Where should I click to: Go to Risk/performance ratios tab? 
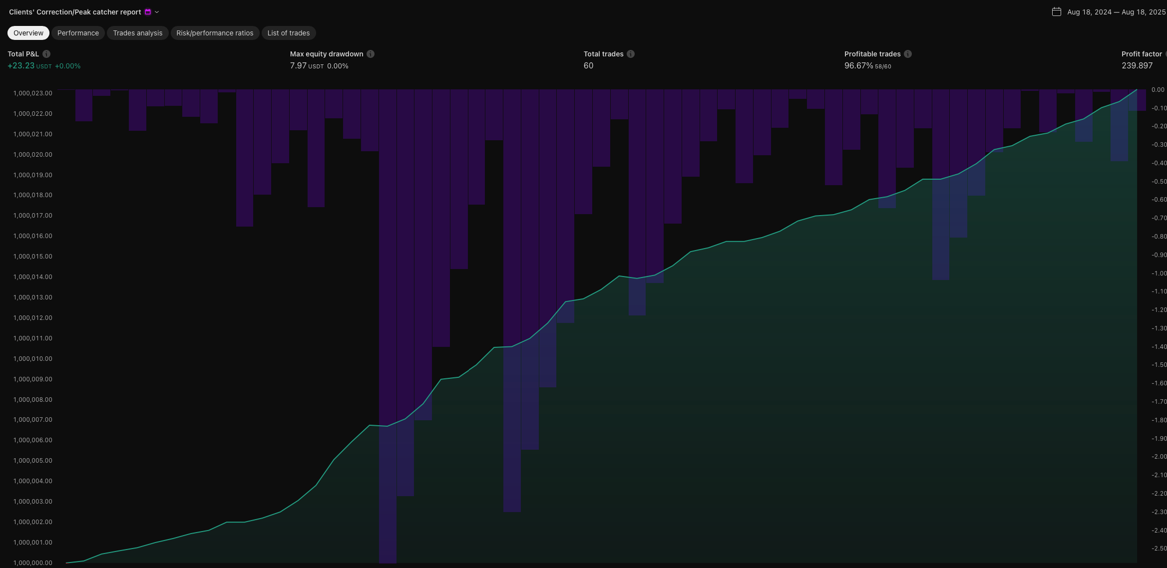tap(215, 33)
